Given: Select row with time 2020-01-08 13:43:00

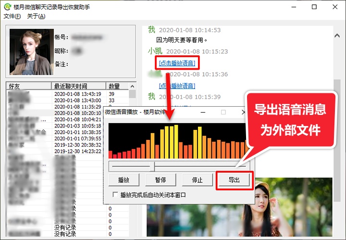Looking at the screenshot, I should click(68, 100).
